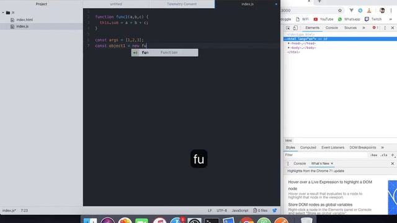Screen dimensions: 397x223
Task: Click the closing </html> tag line
Action: 293,52
